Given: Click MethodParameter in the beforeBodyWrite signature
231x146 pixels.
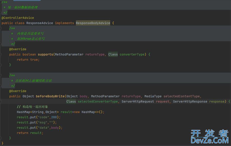Looking at the screenshot, I should pos(105,96).
